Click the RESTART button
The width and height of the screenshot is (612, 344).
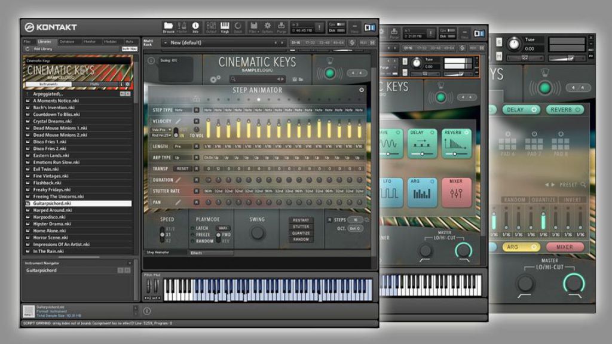coord(301,220)
